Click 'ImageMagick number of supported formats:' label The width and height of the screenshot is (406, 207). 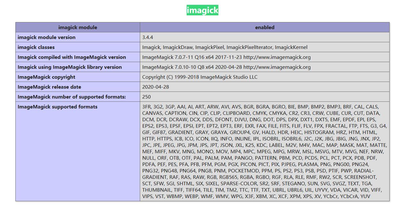coord(72,97)
